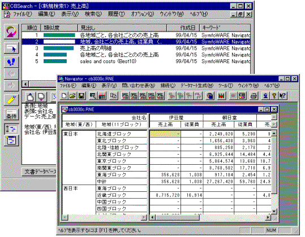The width and height of the screenshot is (305, 237).
Task: Click the red factory data mart icon in Navigator
Action: click(102, 96)
